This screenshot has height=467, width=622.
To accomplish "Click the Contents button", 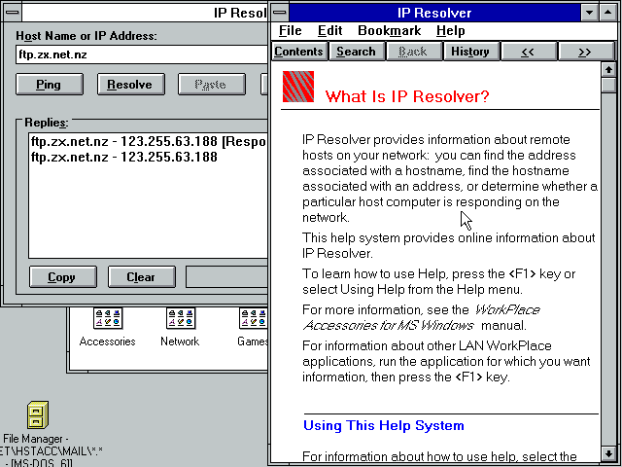I will tap(299, 52).
